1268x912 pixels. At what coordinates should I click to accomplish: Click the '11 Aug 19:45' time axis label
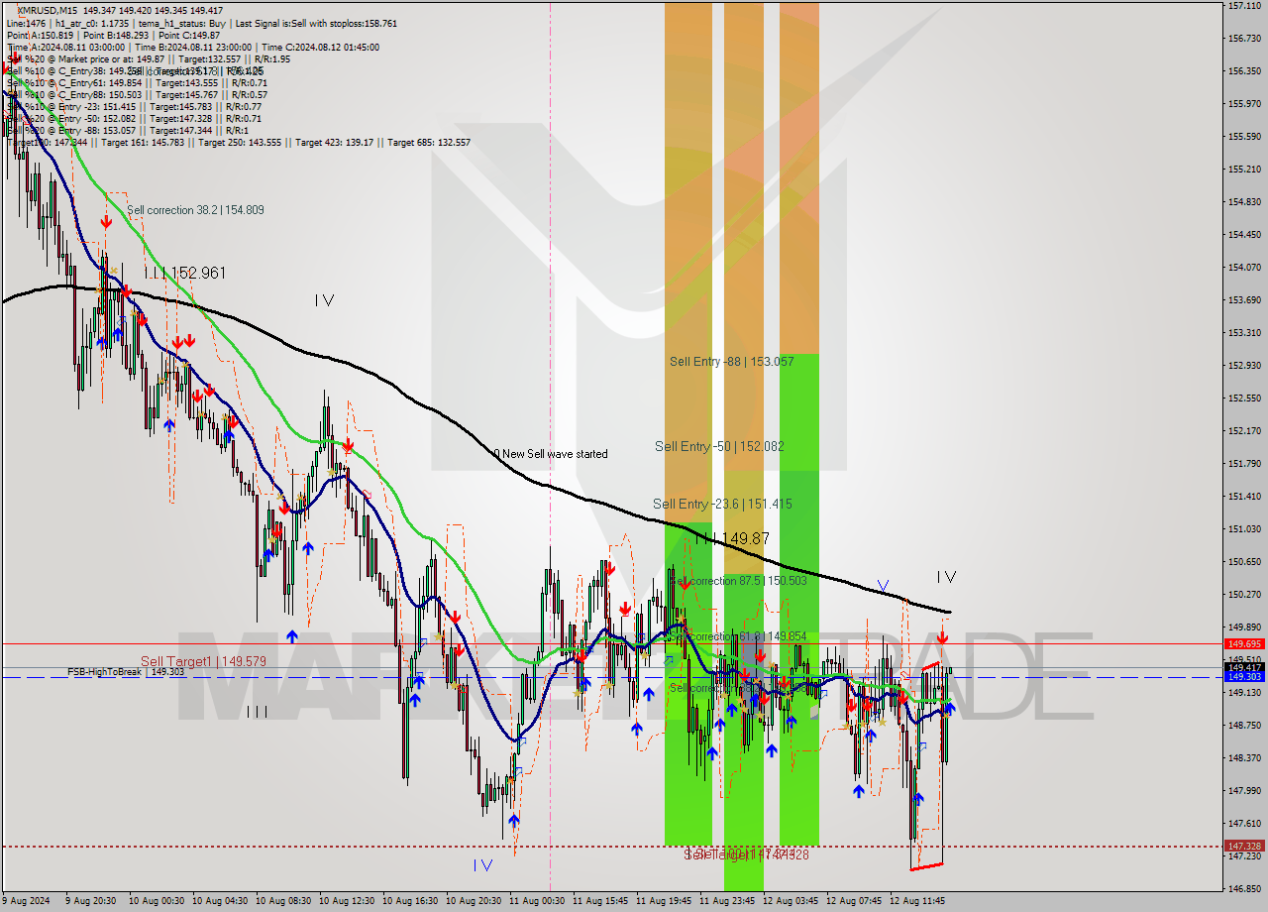pos(664,902)
